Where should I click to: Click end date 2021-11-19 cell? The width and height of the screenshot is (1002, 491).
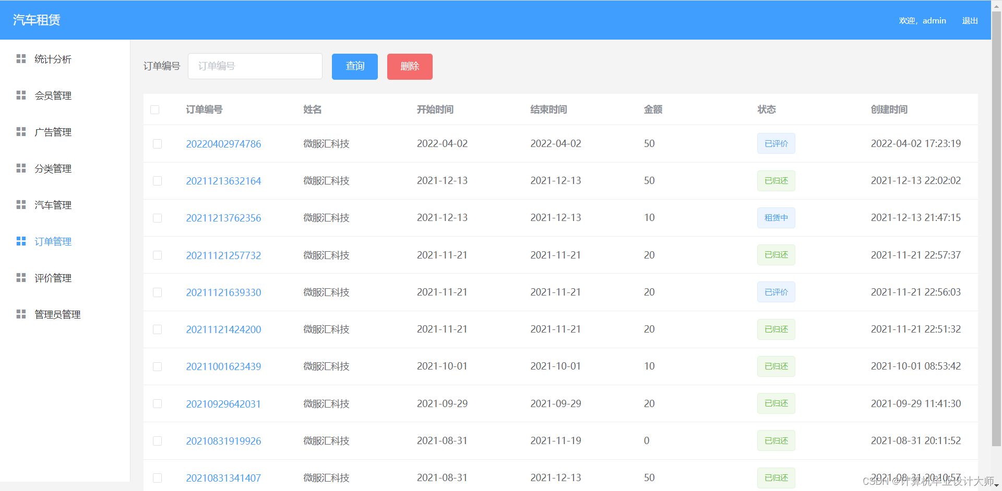[x=556, y=440]
